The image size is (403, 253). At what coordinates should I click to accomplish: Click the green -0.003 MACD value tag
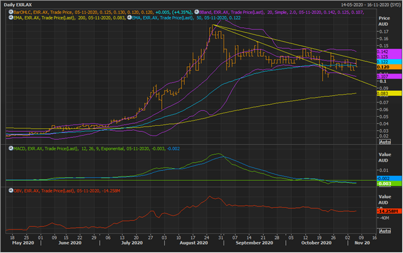pyautogui.click(x=389, y=184)
